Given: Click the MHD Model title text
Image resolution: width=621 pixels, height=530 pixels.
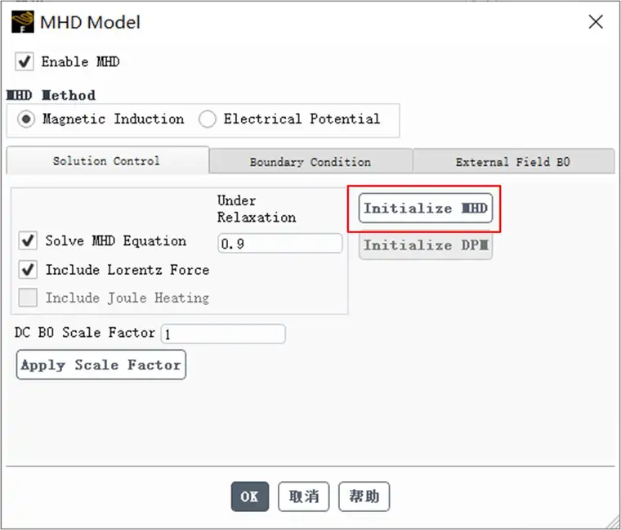Looking at the screenshot, I should point(91,22).
